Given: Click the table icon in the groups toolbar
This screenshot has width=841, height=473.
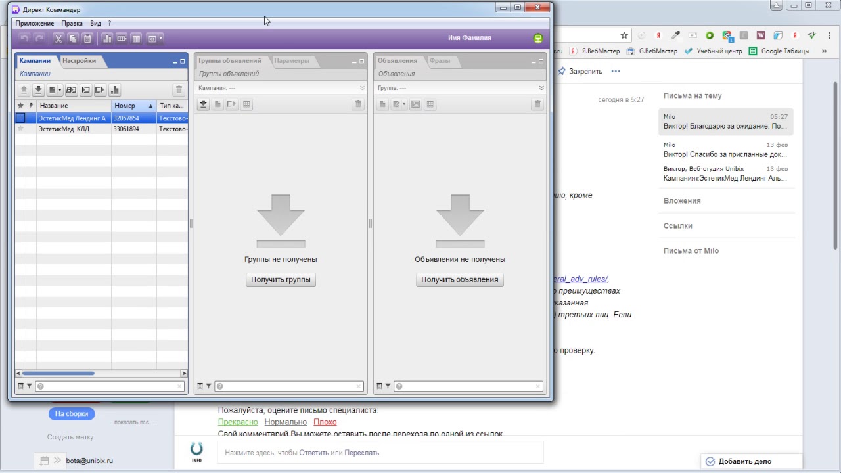Looking at the screenshot, I should pyautogui.click(x=246, y=104).
